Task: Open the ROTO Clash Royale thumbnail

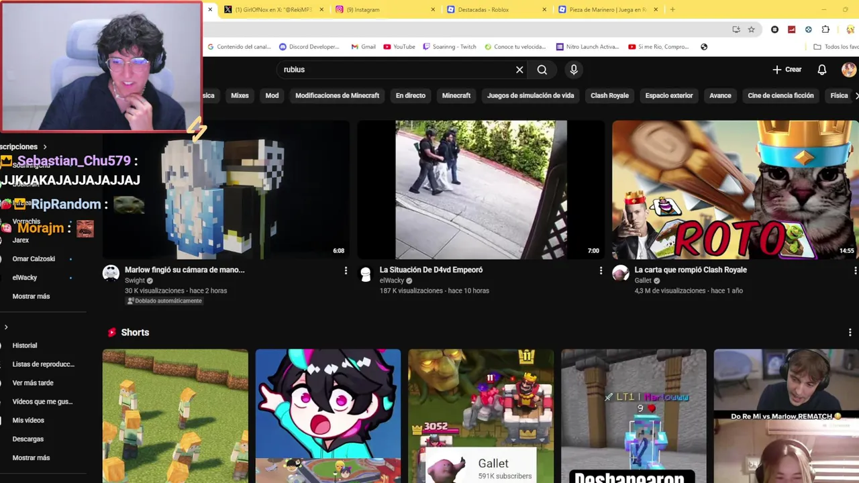Action: [x=735, y=190]
